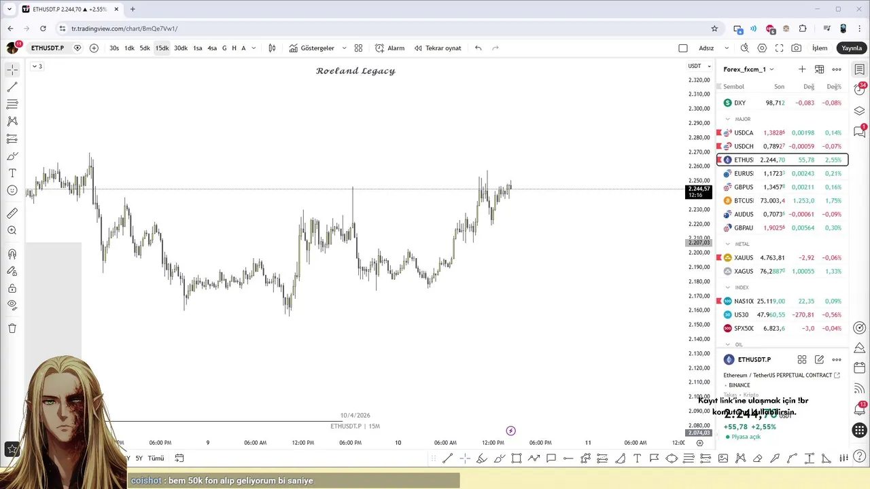Viewport: 870px width, 489px height.
Task: Open the layout select square icon
Action: 683,48
